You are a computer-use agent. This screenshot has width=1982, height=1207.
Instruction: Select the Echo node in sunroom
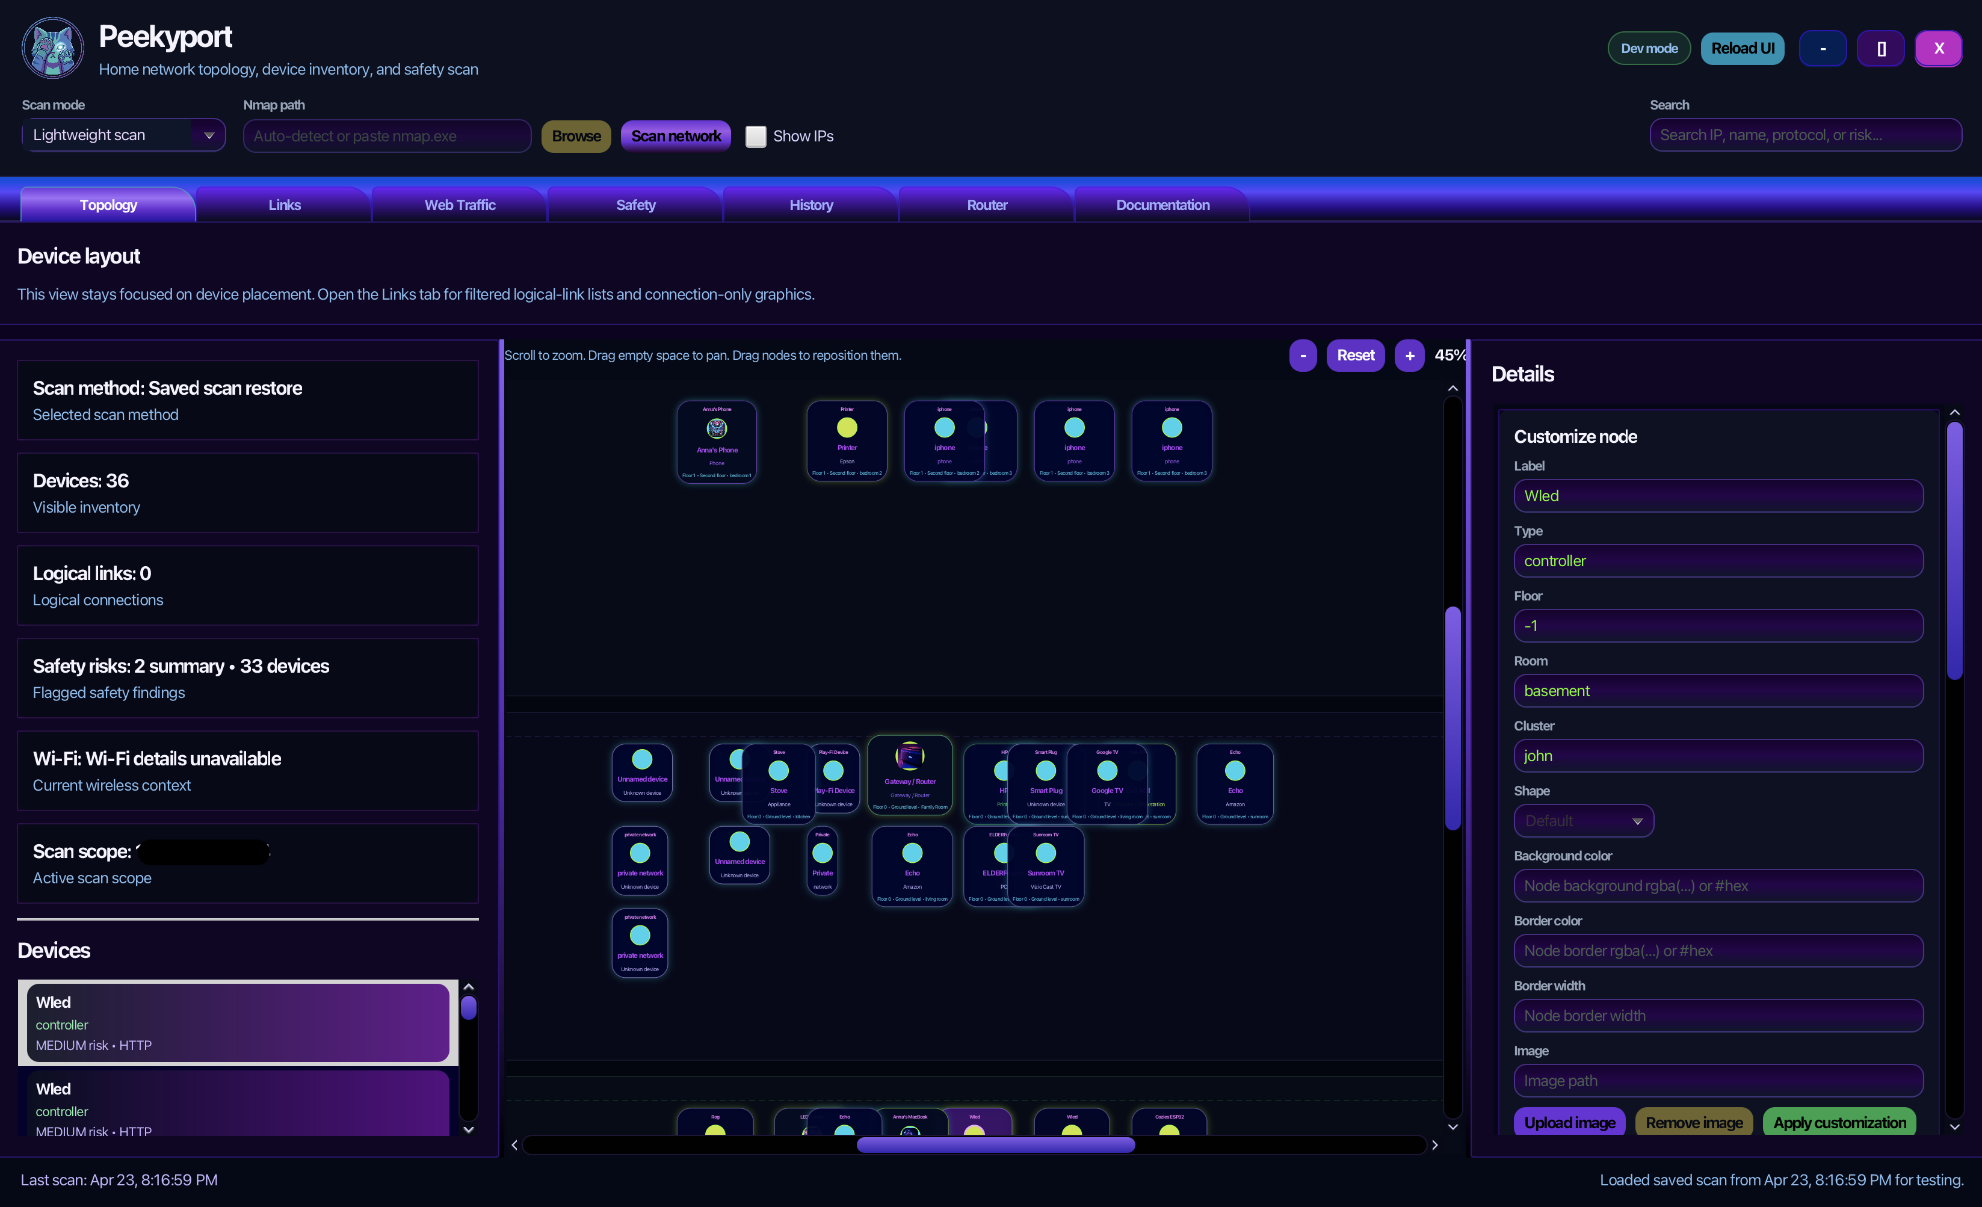point(1235,783)
